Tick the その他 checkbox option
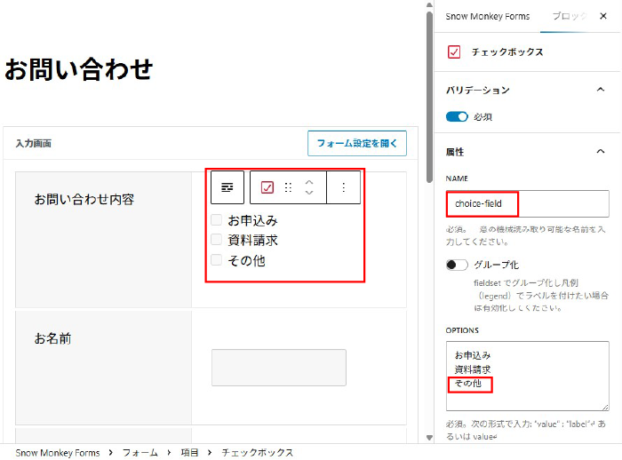The image size is (622, 460). [216, 260]
